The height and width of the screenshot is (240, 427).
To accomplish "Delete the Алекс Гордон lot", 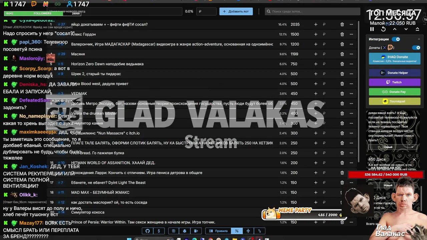I will (342, 34).
